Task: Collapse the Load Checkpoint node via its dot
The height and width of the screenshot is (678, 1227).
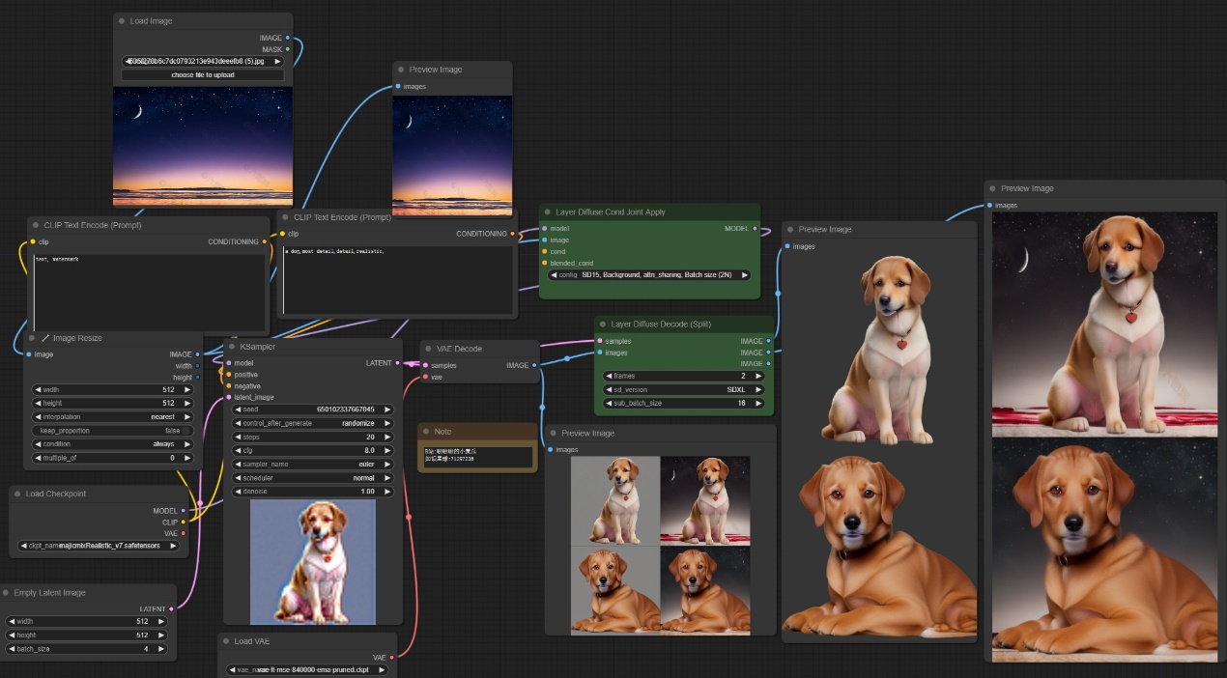Action: [16, 494]
